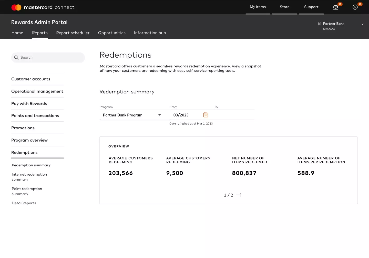Click the 203,566 value
Image resolution: width=369 pixels, height=258 pixels.
[121, 173]
